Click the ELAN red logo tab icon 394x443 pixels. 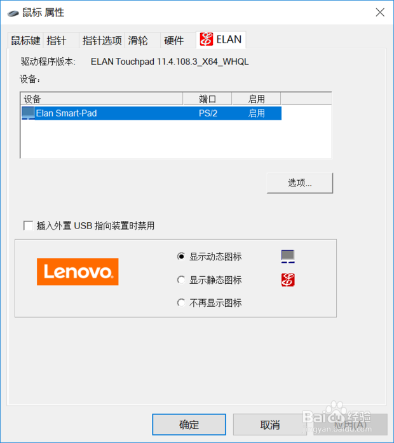click(x=206, y=39)
